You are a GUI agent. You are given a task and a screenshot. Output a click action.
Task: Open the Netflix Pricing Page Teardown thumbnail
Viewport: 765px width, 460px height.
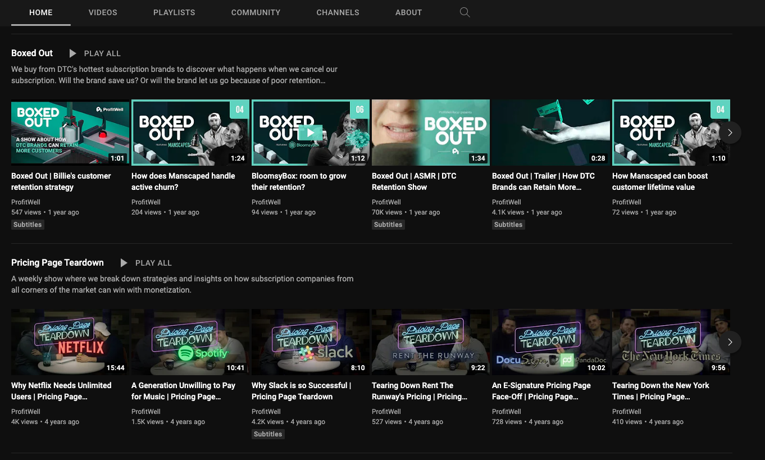(70, 342)
